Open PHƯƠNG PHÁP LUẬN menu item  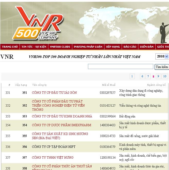tap(88, 47)
